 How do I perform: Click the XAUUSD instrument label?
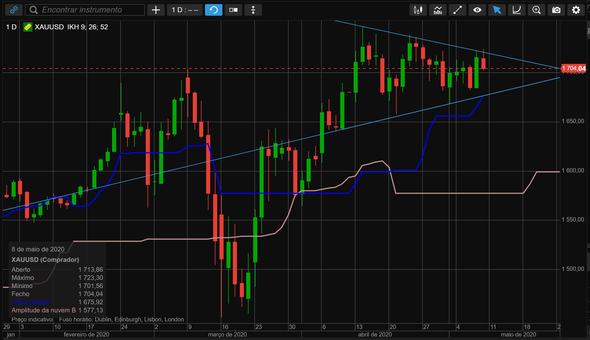coord(49,27)
